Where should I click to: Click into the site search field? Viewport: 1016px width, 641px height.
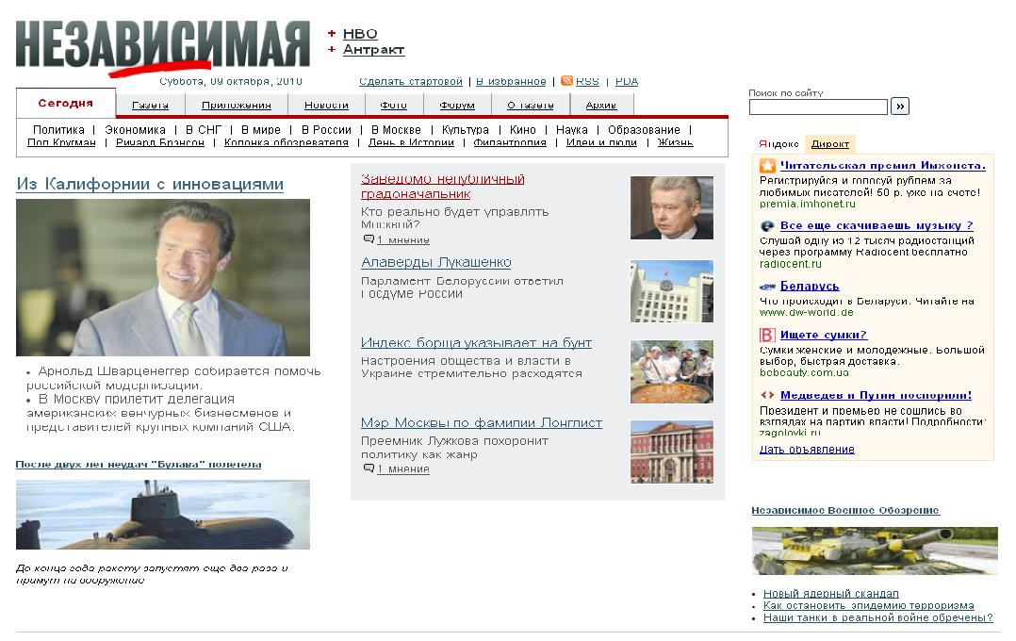coord(818,107)
